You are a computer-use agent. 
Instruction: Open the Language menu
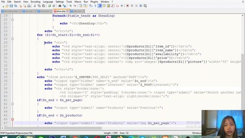(x=48, y=2)
